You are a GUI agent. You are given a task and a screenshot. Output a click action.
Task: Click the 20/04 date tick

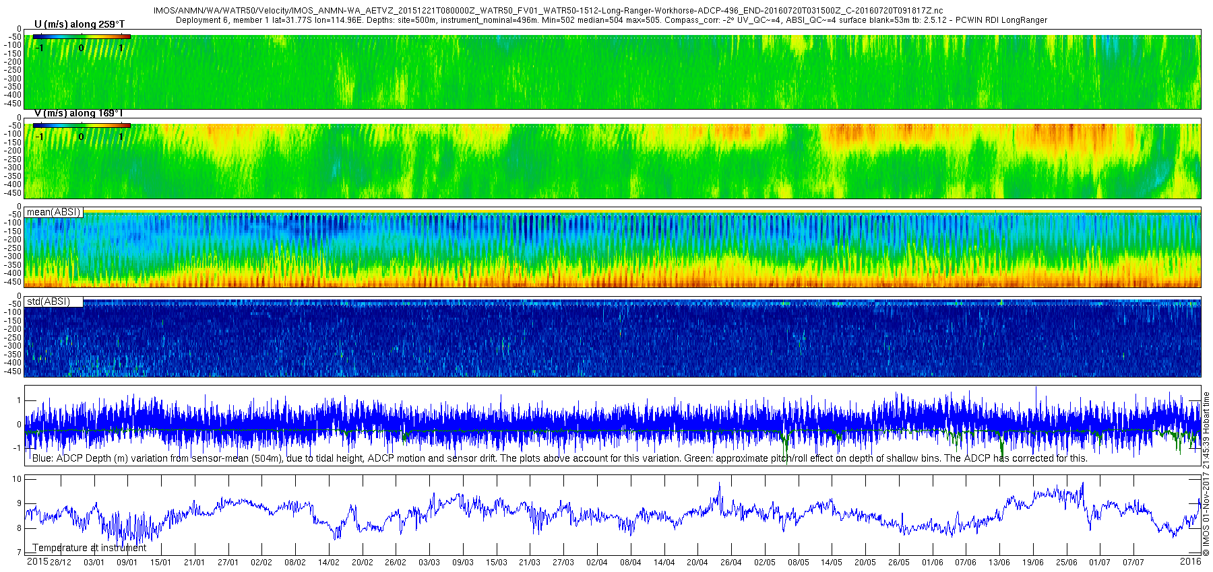697,563
